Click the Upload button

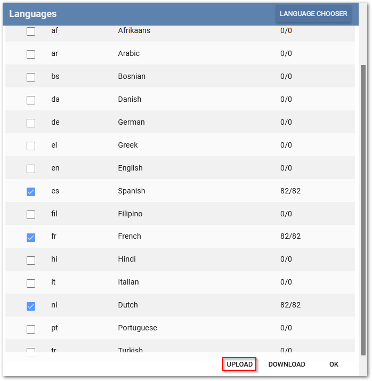(239, 364)
